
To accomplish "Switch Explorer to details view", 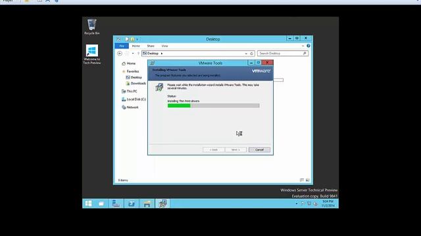I will (x=302, y=180).
